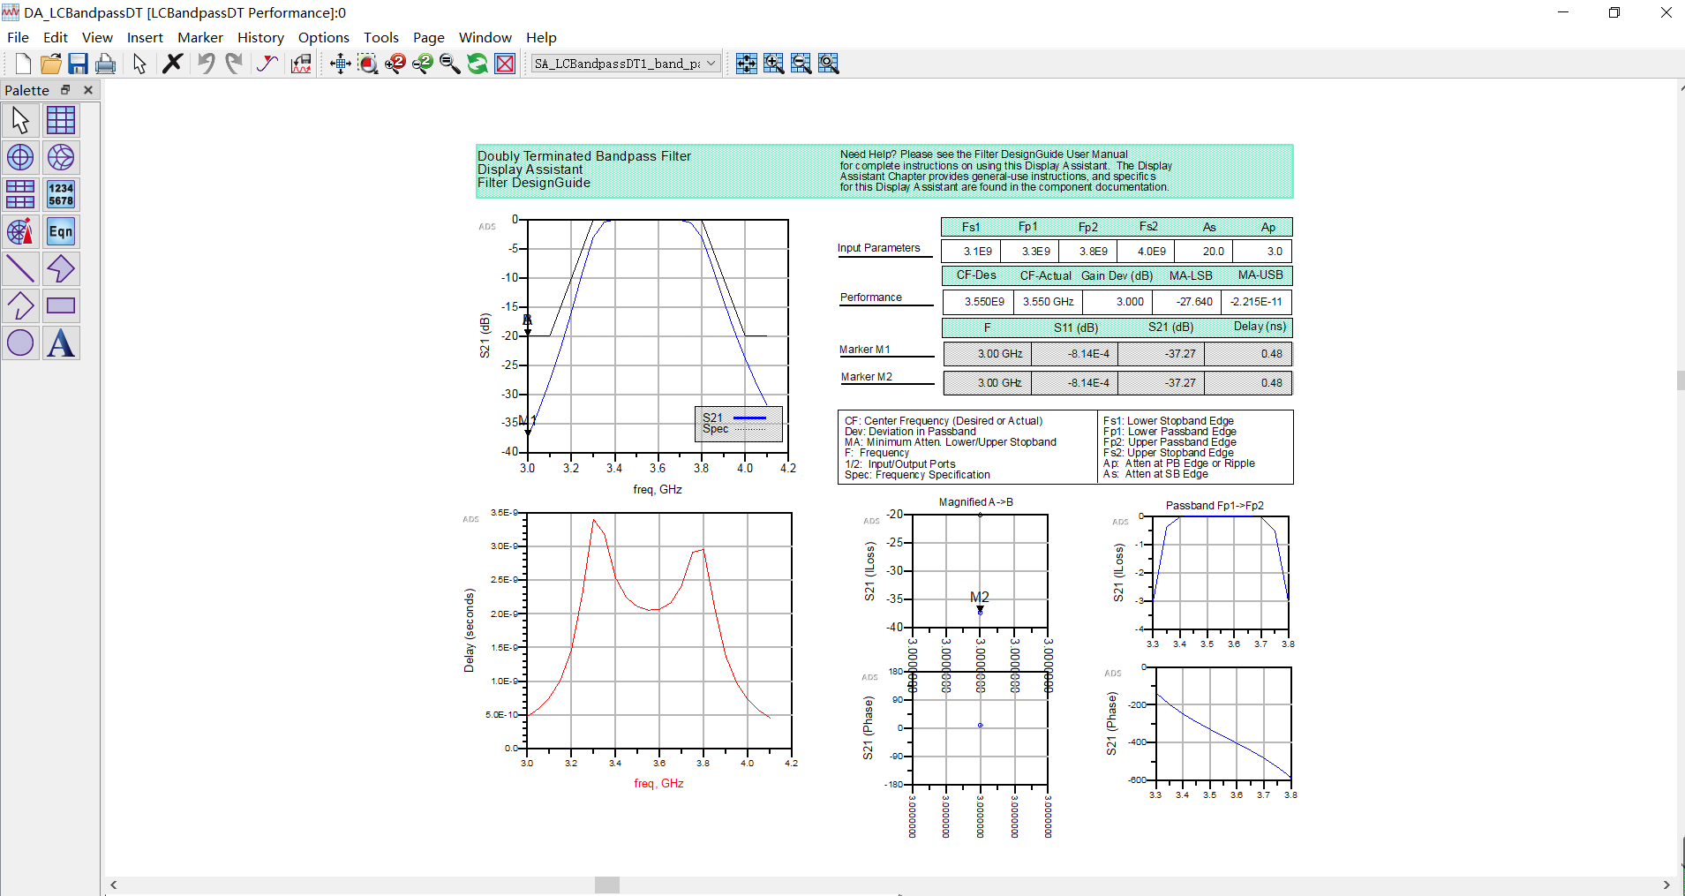This screenshot has height=896, width=1685.
Task: Undo the last action
Action: pos(206,64)
